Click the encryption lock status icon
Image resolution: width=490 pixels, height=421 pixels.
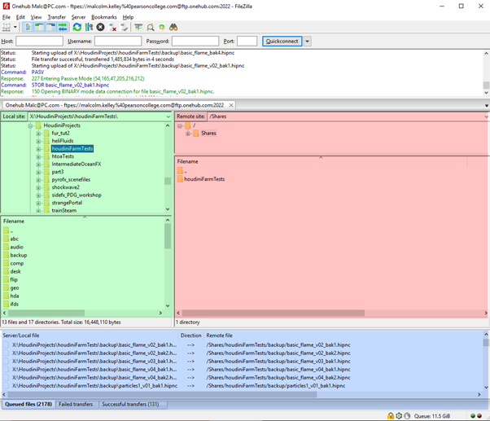[x=391, y=415]
